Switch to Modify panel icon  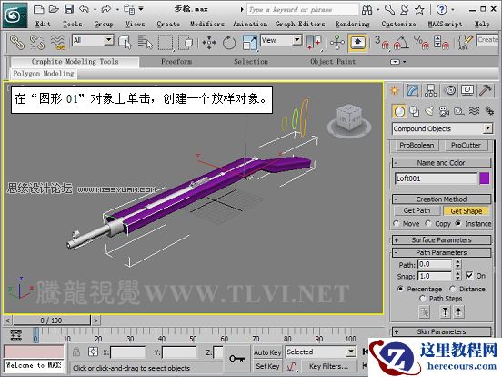[x=413, y=91]
